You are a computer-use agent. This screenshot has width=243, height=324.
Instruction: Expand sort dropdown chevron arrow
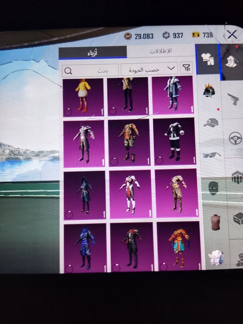(171, 68)
